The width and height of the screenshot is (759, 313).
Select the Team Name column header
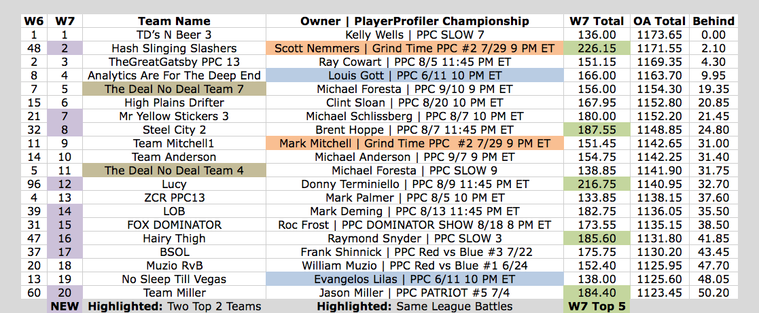coord(174,21)
